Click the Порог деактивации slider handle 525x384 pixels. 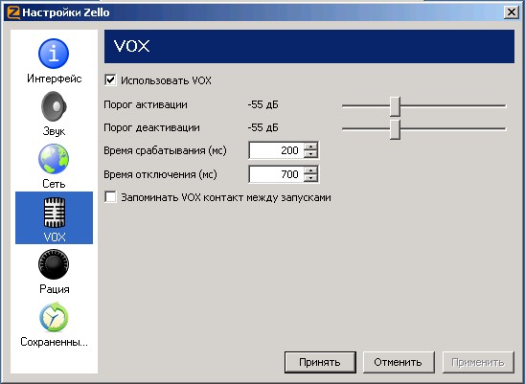(x=395, y=129)
